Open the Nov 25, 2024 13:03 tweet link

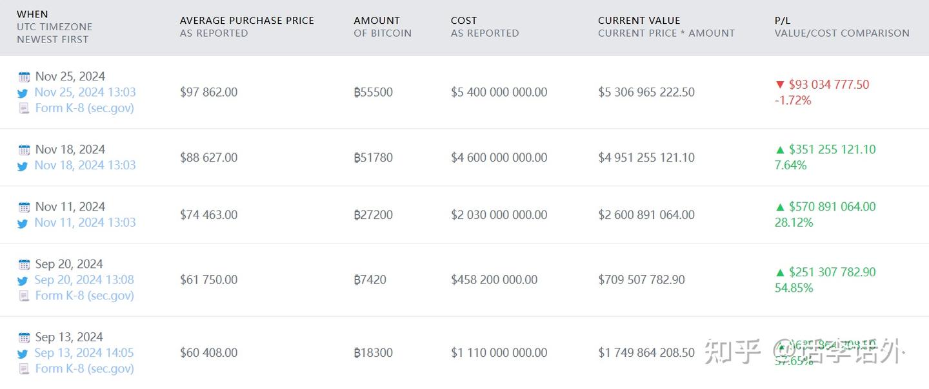[85, 92]
